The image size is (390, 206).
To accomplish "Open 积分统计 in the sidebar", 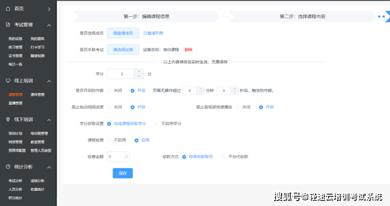I will pos(15,198).
